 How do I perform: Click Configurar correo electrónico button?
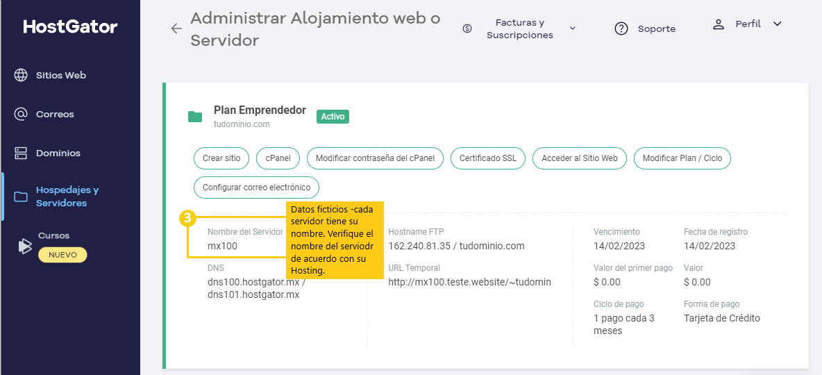click(256, 187)
